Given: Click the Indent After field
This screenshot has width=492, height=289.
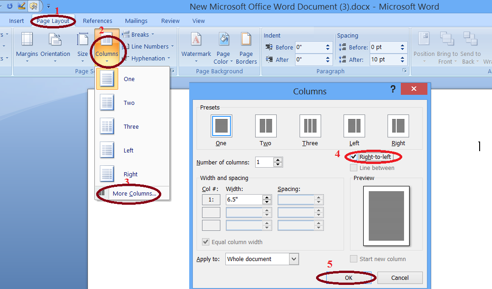Looking at the screenshot, I should click(309, 60).
